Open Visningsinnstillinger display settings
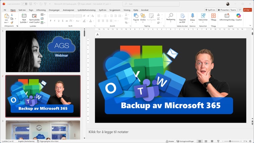254x143 pixels. pos(185,141)
